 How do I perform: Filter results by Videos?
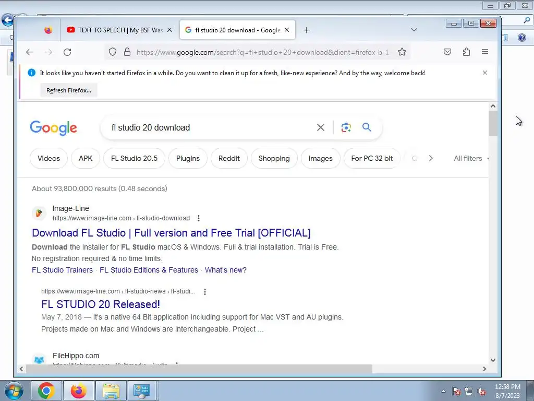point(48,158)
